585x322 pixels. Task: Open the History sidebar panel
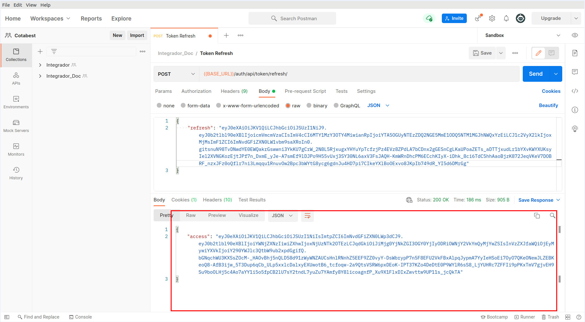pos(16,173)
